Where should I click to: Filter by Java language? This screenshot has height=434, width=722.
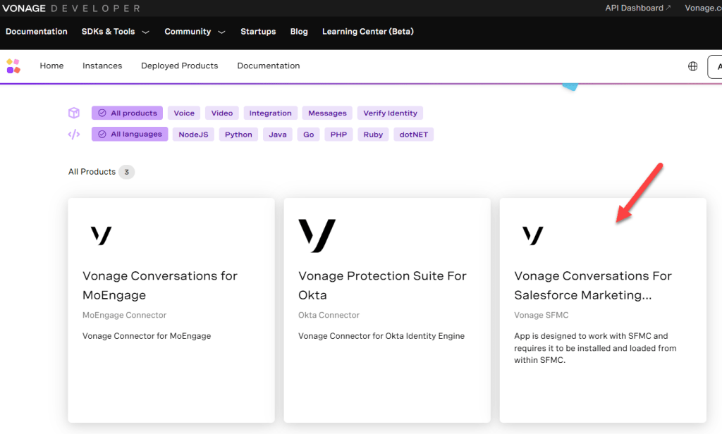coord(278,135)
